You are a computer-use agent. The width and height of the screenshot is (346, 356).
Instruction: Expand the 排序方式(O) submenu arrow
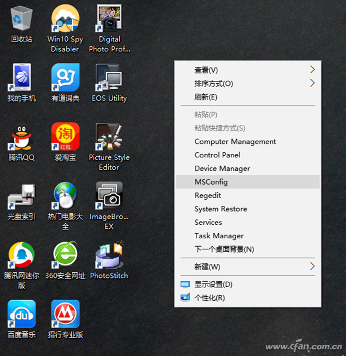313,83
